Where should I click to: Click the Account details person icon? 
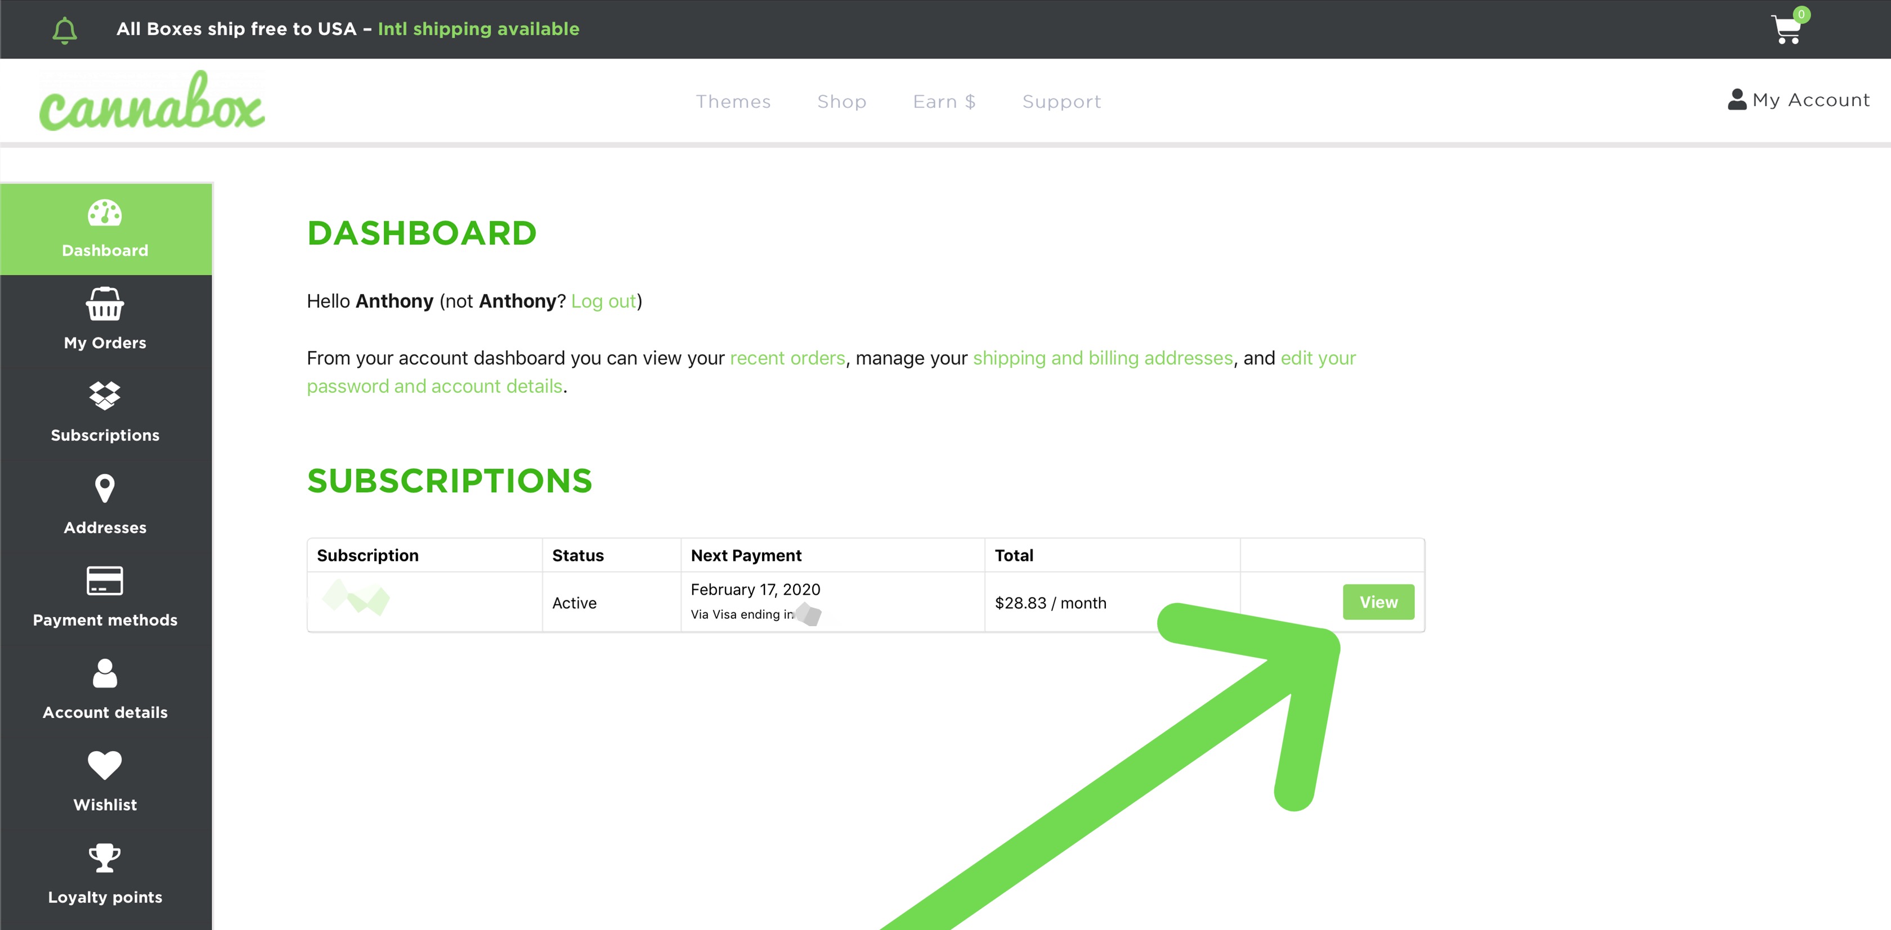(x=105, y=673)
